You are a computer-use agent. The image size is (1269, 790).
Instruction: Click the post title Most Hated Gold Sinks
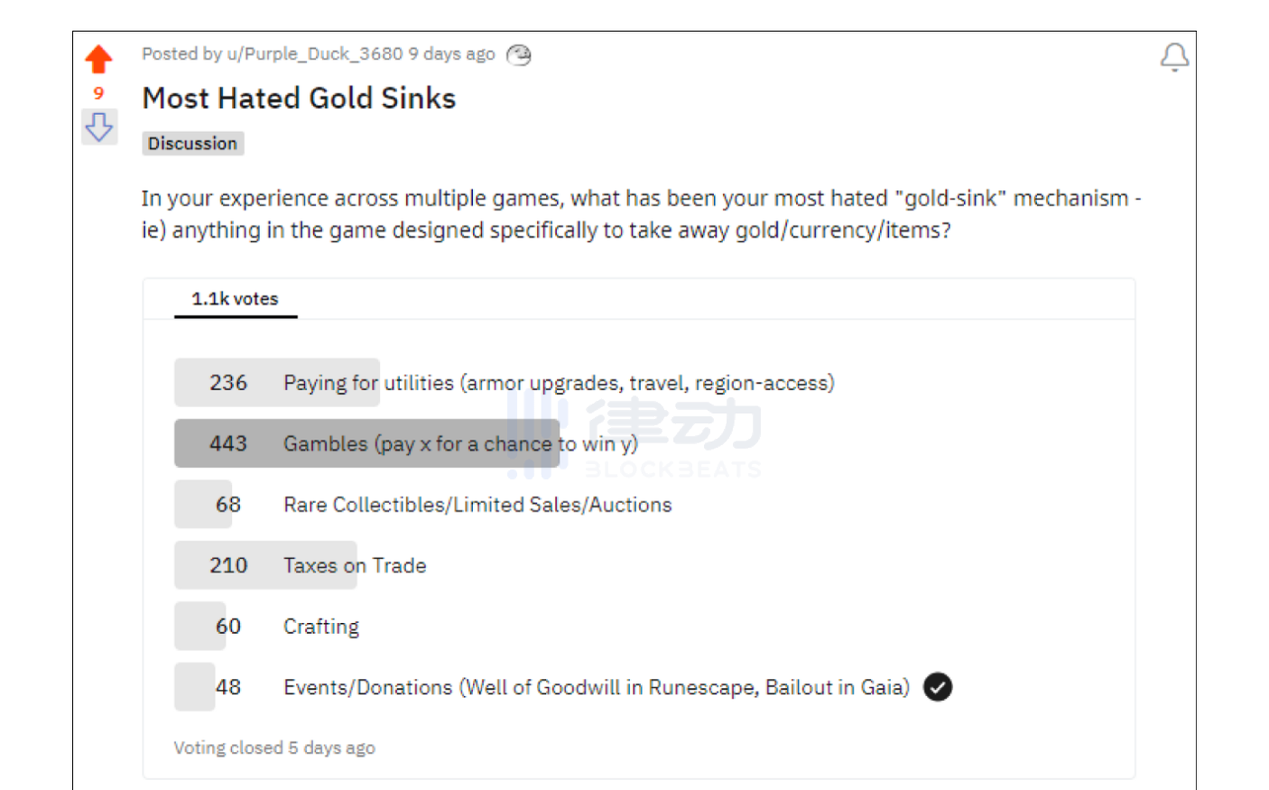[x=300, y=98]
